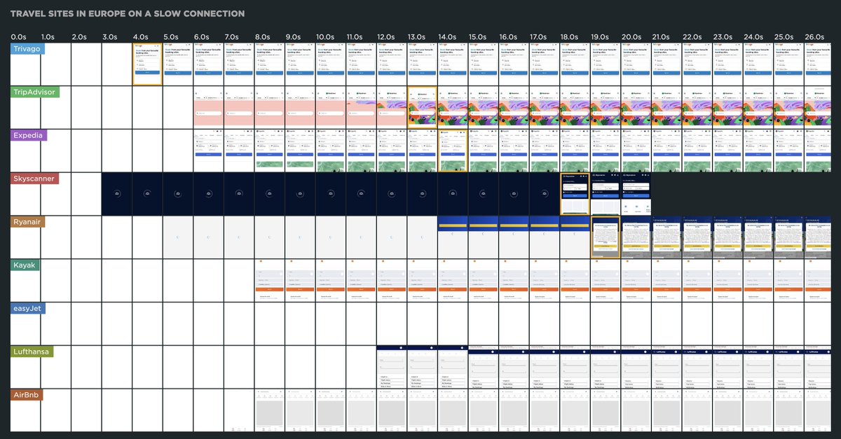Open the highlighted Trivago frame at 4.0s
This screenshot has height=439, width=841.
(147, 64)
